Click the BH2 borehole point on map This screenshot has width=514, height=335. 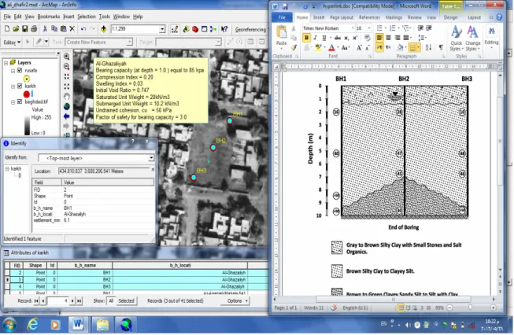coord(213,147)
